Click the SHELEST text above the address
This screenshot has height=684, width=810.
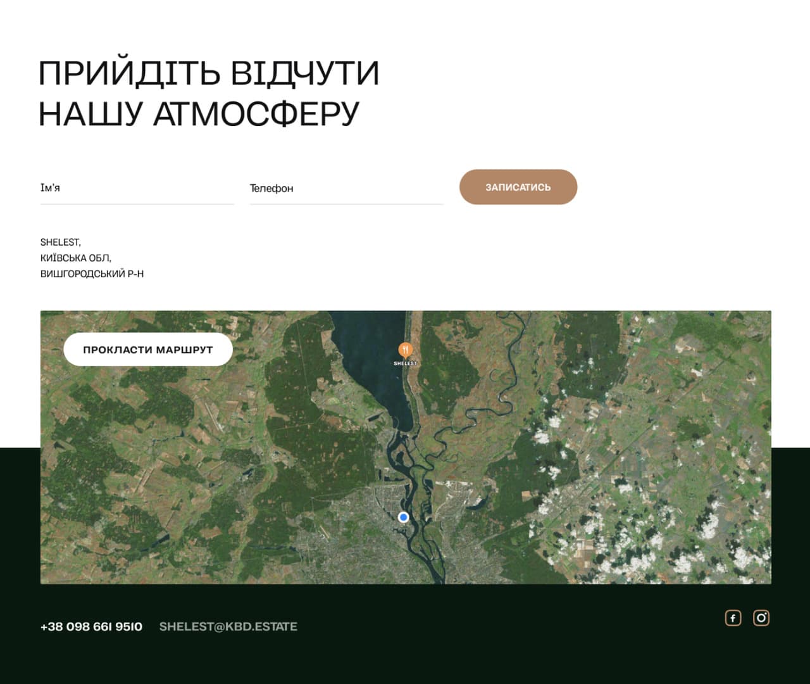pyautogui.click(x=60, y=241)
